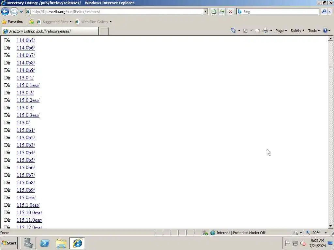Open the 115.0.3esr/ directory link

[28, 115]
